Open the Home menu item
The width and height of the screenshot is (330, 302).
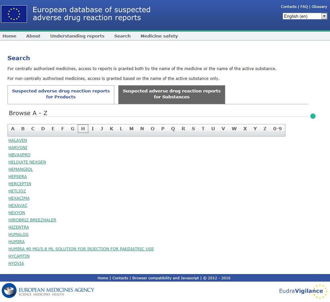[x=10, y=36]
